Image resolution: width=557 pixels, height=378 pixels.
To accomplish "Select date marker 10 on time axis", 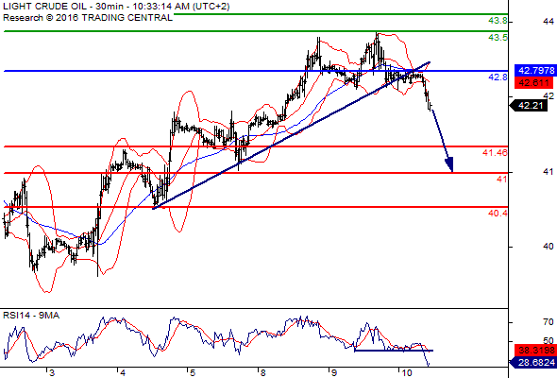I will pos(407,372).
